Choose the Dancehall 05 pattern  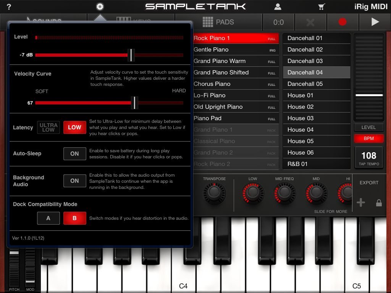(317, 84)
